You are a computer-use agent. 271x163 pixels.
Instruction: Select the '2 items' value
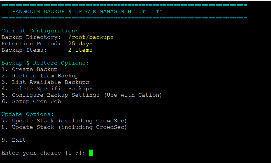[x=80, y=50]
